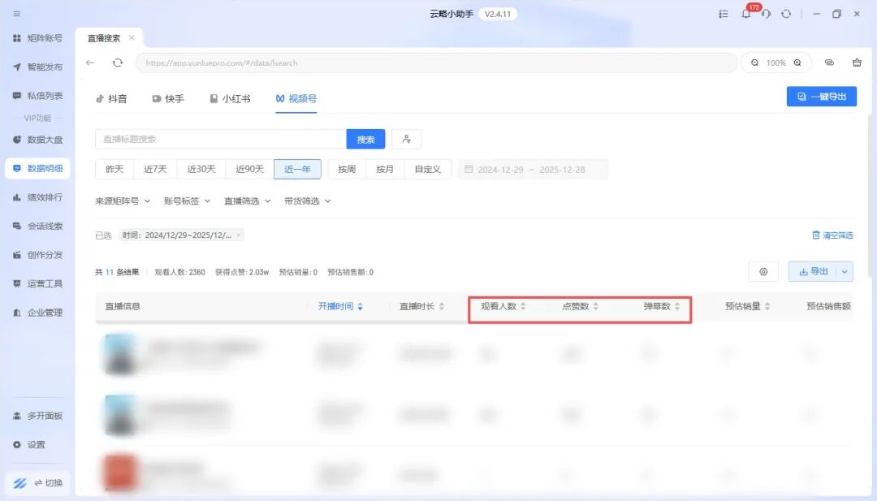Click the page reload icon beside address bar
This screenshot has width=877, height=501.
tap(118, 63)
